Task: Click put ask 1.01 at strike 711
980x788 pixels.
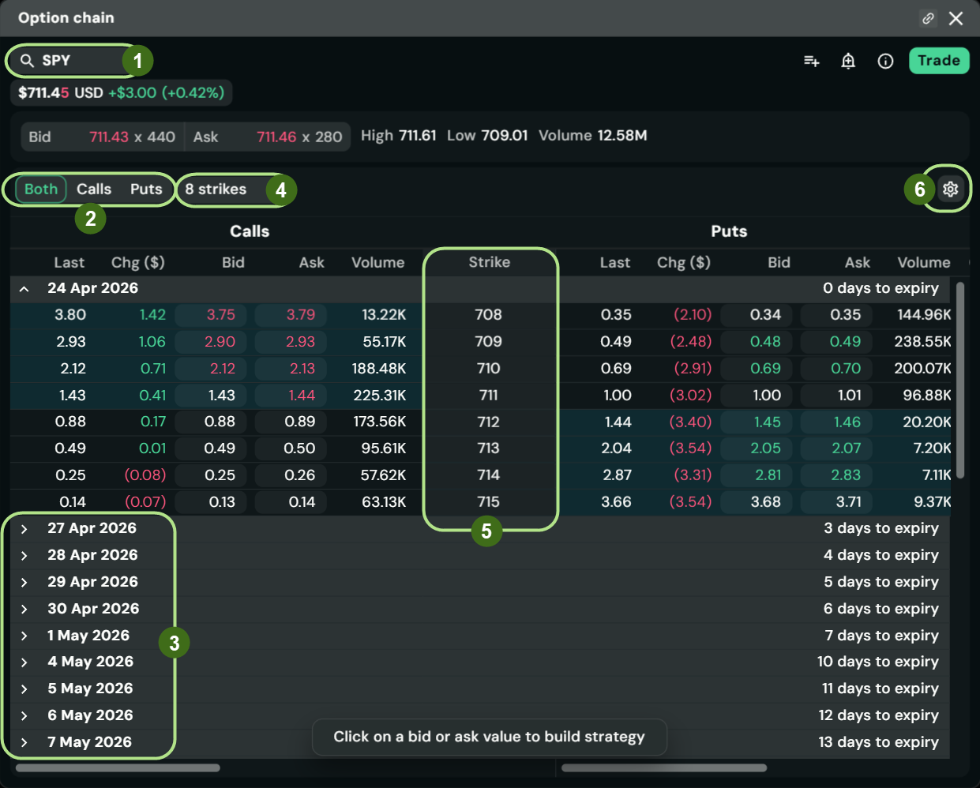Action: coord(836,396)
